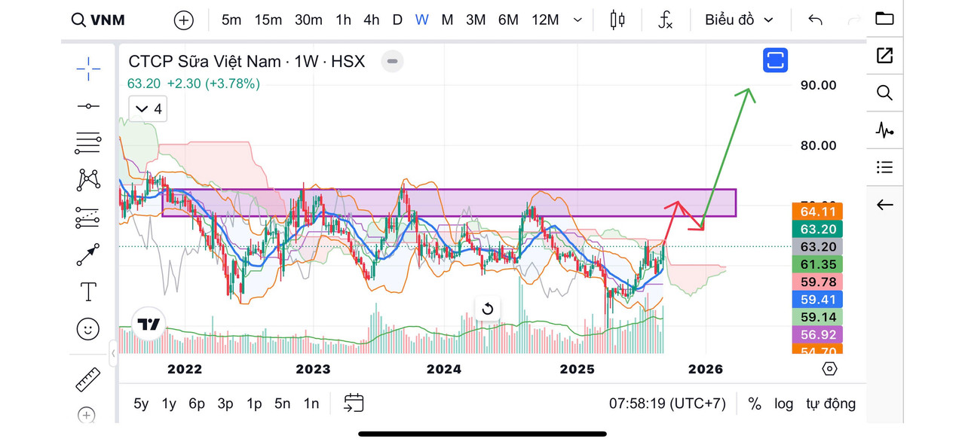Reset the chart view with the circular arrow
Image resolution: width=965 pixels, height=445 pixels.
(487, 309)
